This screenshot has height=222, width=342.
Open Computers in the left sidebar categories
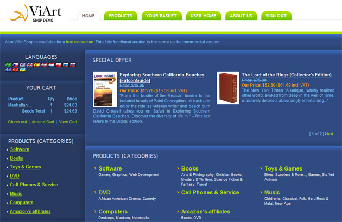point(22,203)
